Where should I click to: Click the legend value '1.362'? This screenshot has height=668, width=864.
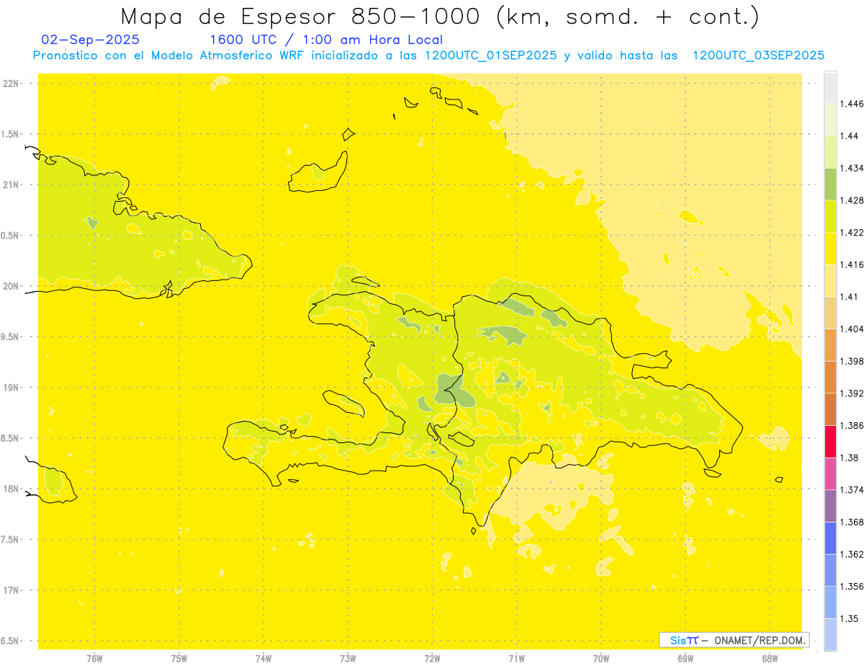[x=852, y=554]
